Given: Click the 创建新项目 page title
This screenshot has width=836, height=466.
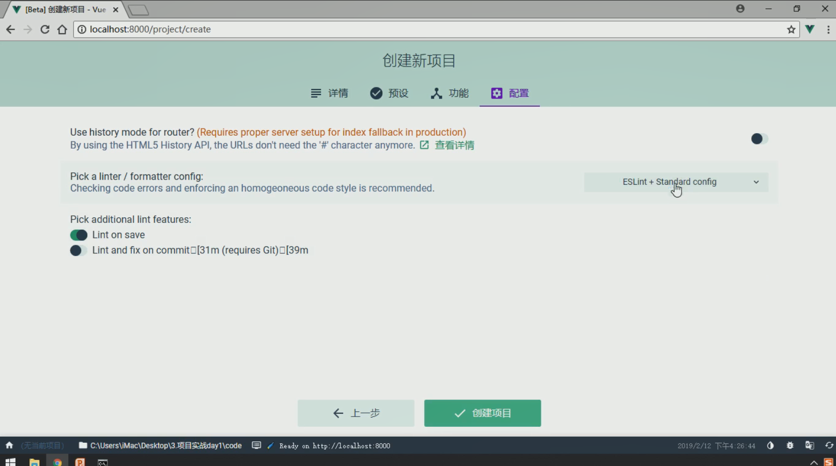Looking at the screenshot, I should pos(419,60).
